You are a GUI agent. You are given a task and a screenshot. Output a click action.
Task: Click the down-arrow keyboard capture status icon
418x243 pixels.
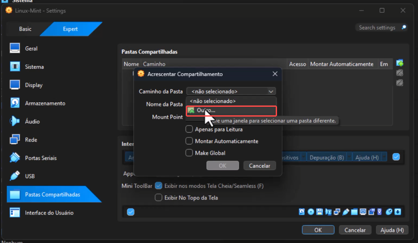[398, 212]
